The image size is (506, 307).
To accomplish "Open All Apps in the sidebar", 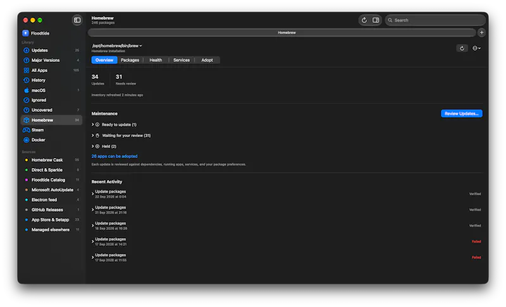I will tap(51, 70).
